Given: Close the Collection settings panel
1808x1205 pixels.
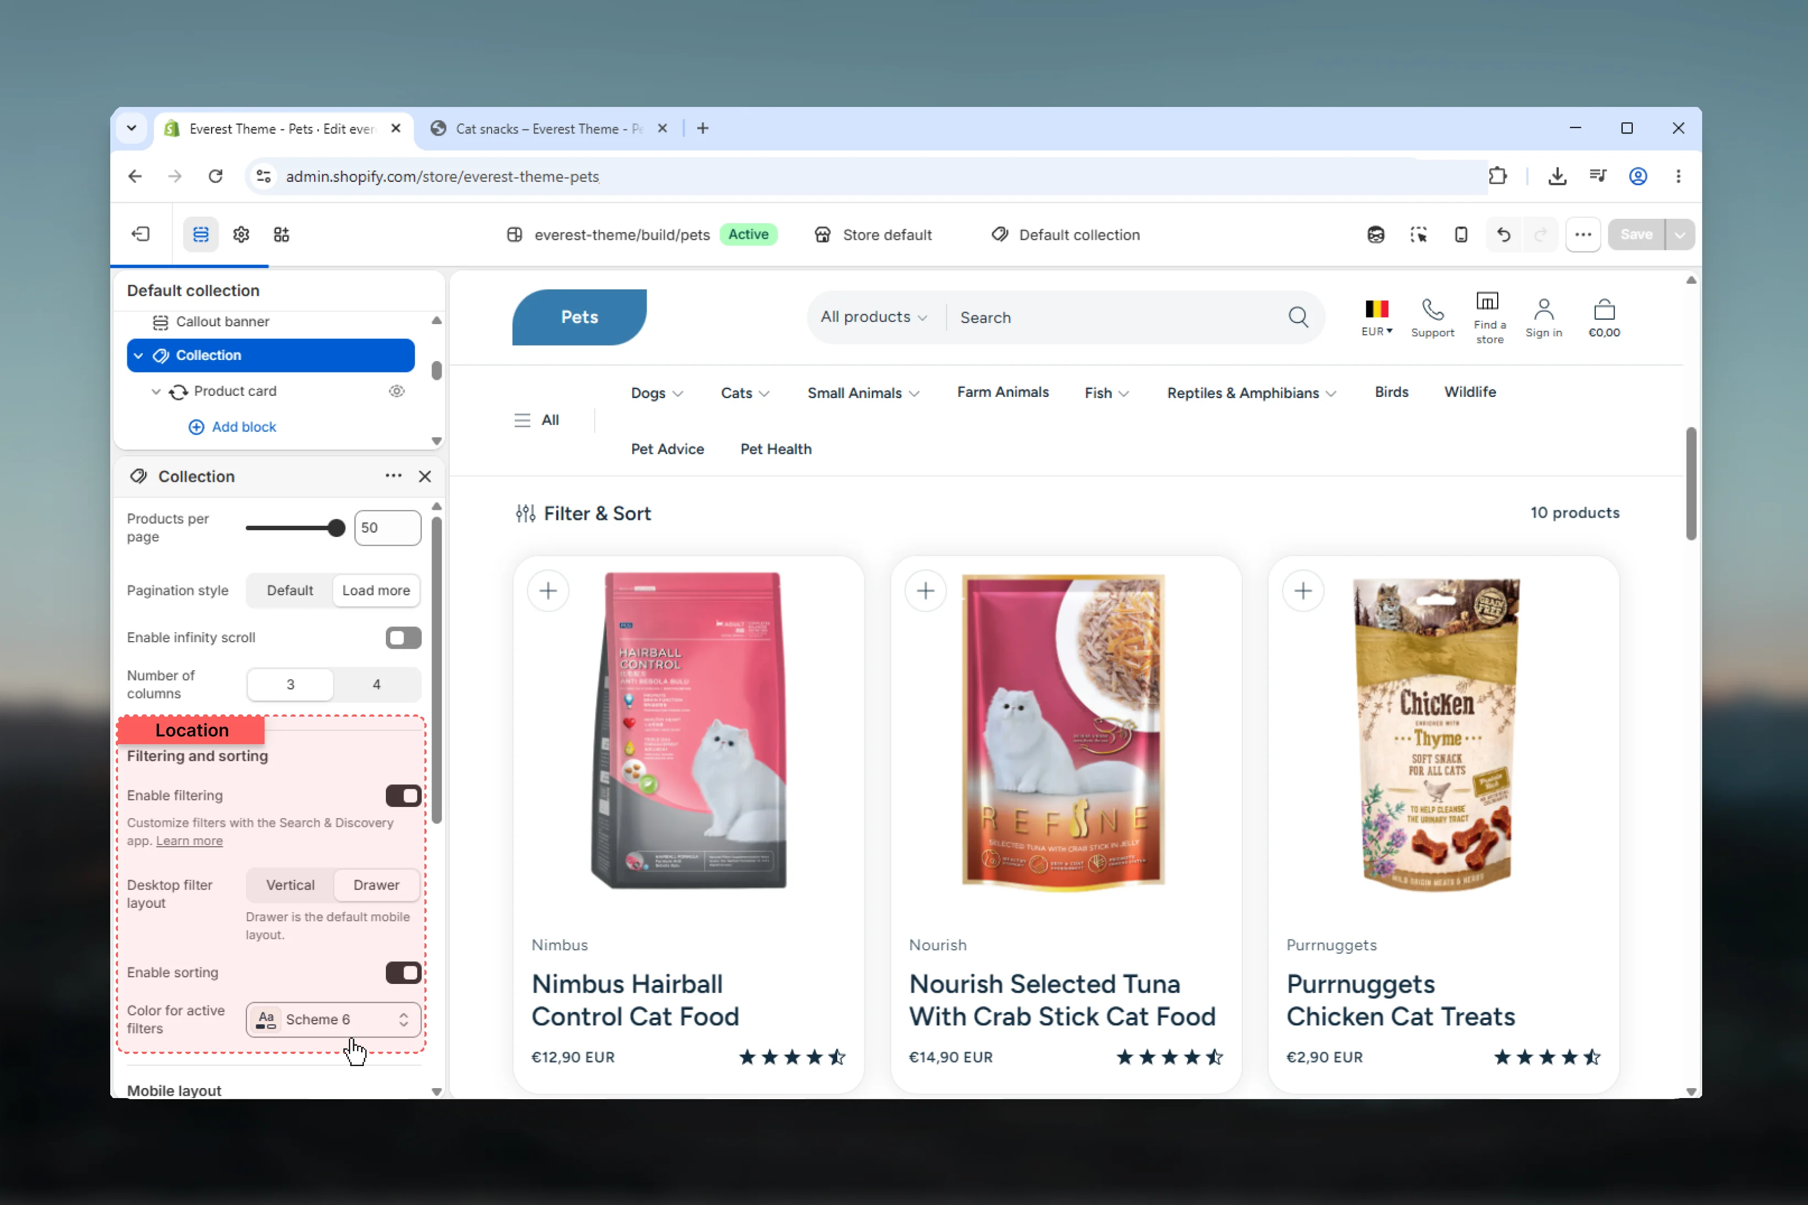Looking at the screenshot, I should pos(425,476).
